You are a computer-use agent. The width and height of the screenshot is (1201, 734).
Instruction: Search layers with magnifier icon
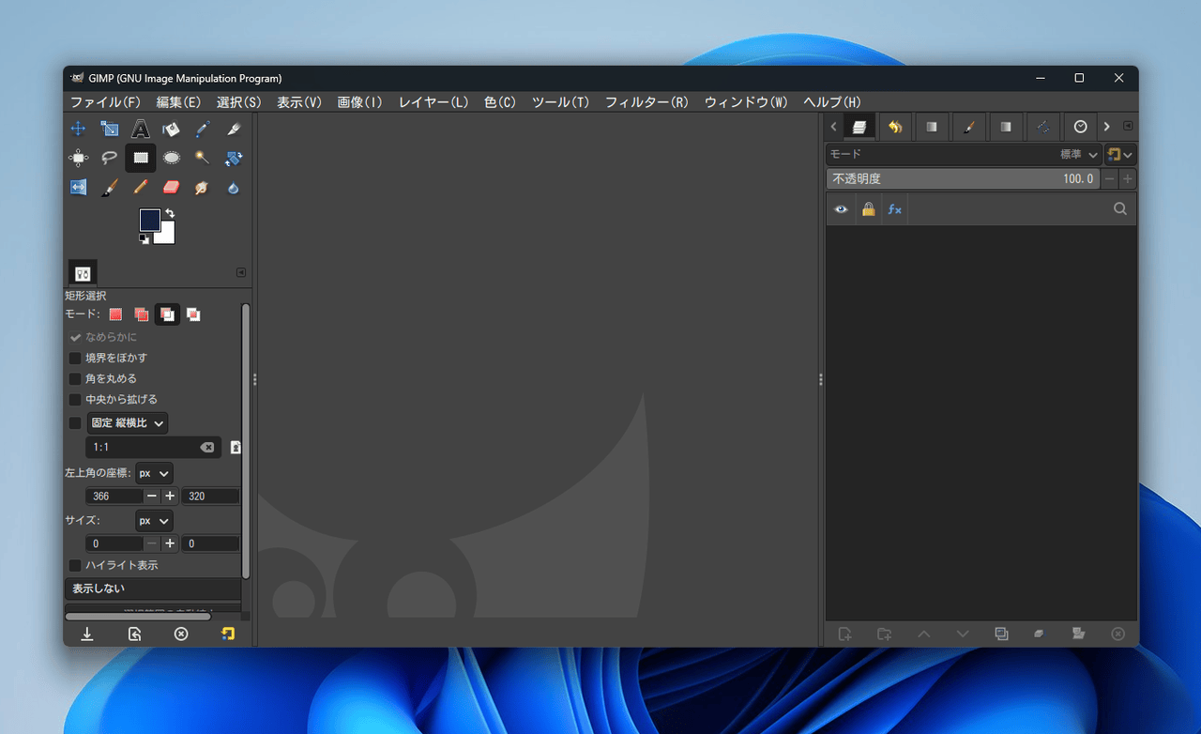(1120, 209)
